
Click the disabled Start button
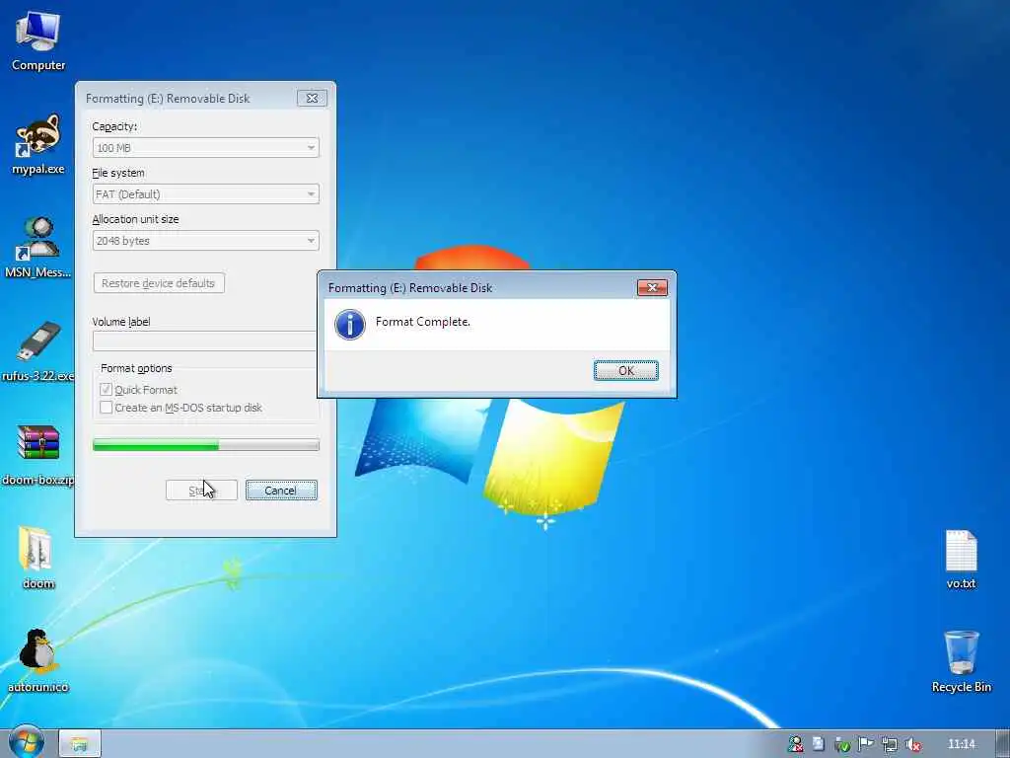201,491
